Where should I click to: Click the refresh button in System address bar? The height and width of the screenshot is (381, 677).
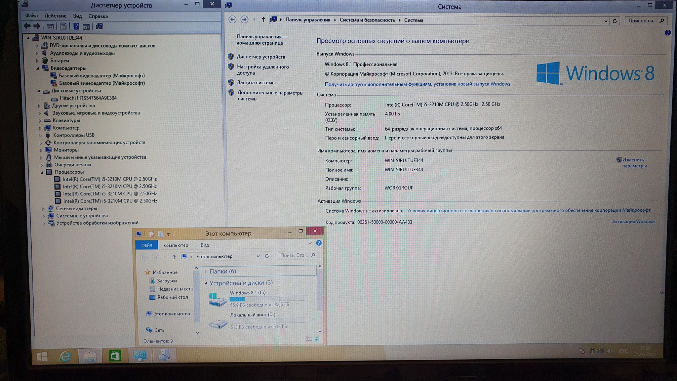pyautogui.click(x=615, y=21)
